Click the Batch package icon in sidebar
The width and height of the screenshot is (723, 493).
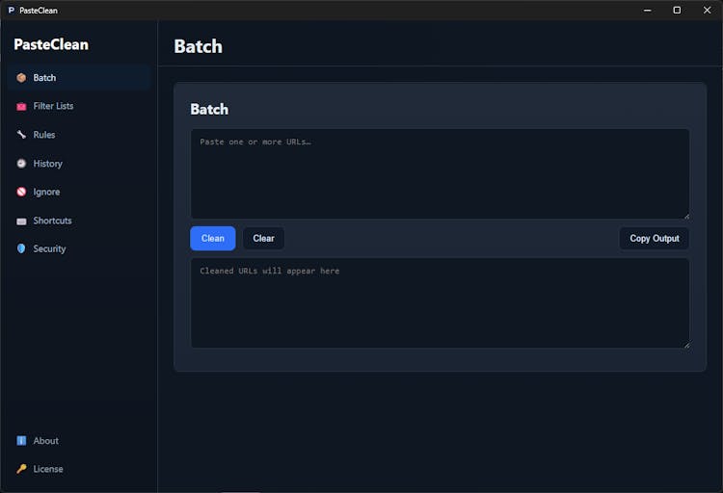[21, 78]
